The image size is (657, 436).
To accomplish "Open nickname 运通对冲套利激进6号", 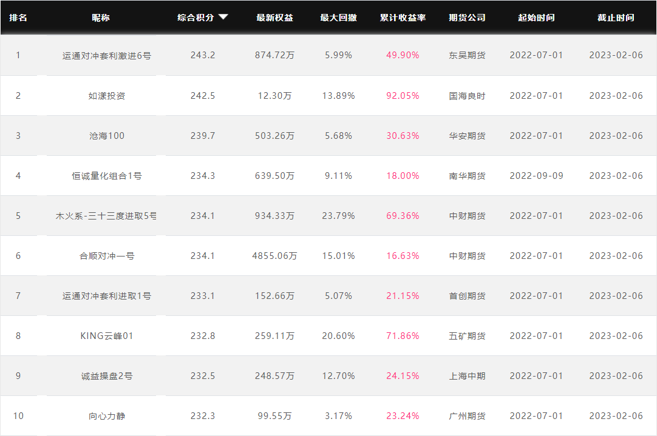I will (x=107, y=56).
